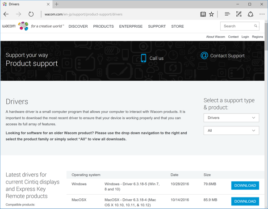Open the reading view book icon
Viewport: 268px width, 209px height.
[203, 14]
